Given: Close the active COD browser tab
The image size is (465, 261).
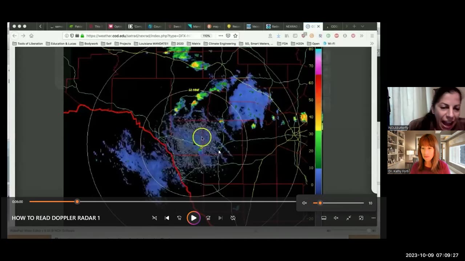Looking at the screenshot, I should (x=319, y=26).
